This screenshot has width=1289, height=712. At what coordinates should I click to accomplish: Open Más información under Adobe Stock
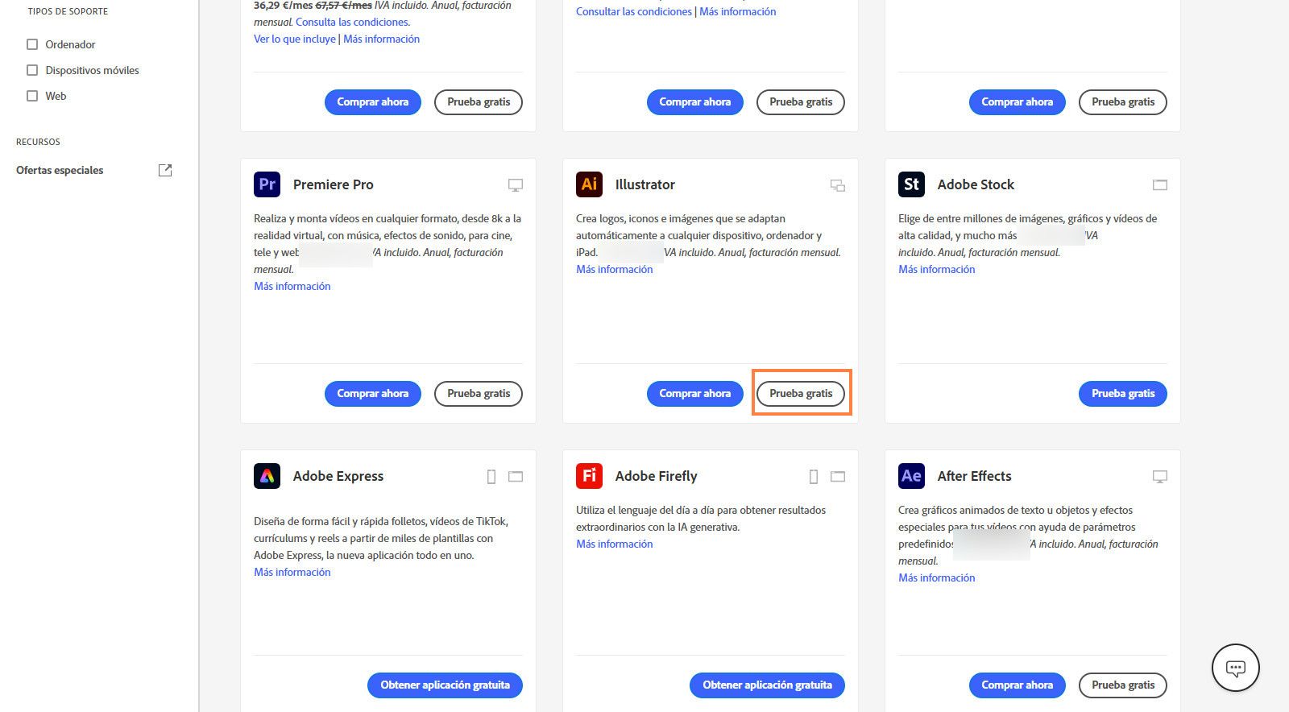point(937,269)
